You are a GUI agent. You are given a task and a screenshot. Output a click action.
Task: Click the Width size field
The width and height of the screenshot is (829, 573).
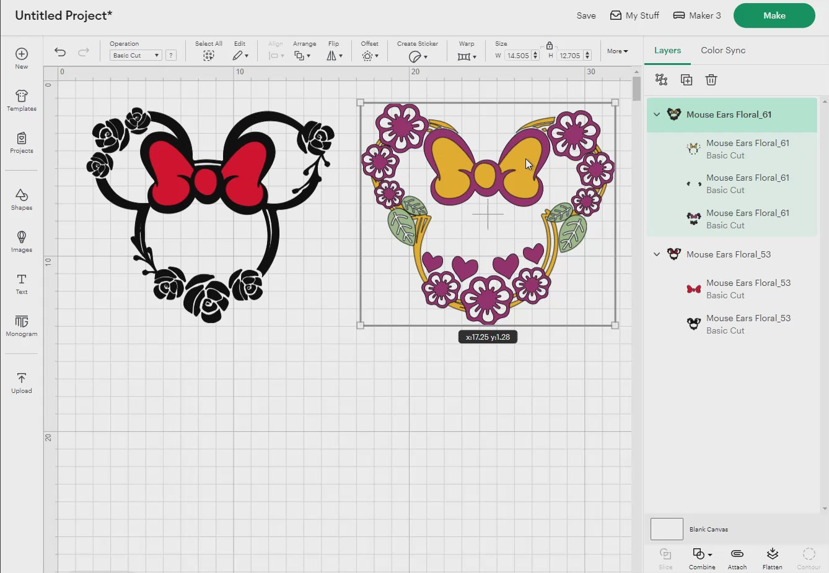(x=517, y=56)
